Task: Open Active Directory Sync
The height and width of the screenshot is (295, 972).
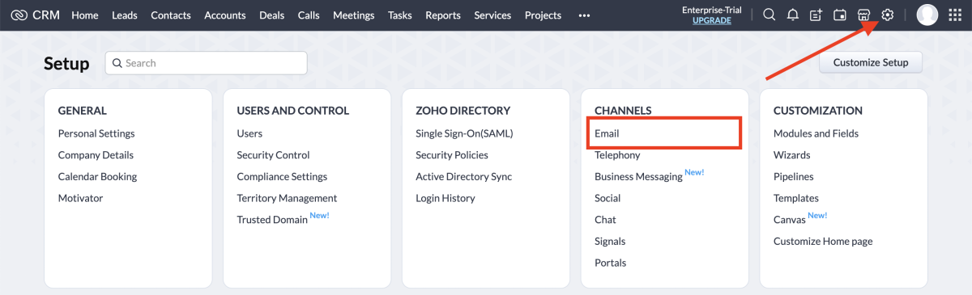Action: [x=464, y=176]
